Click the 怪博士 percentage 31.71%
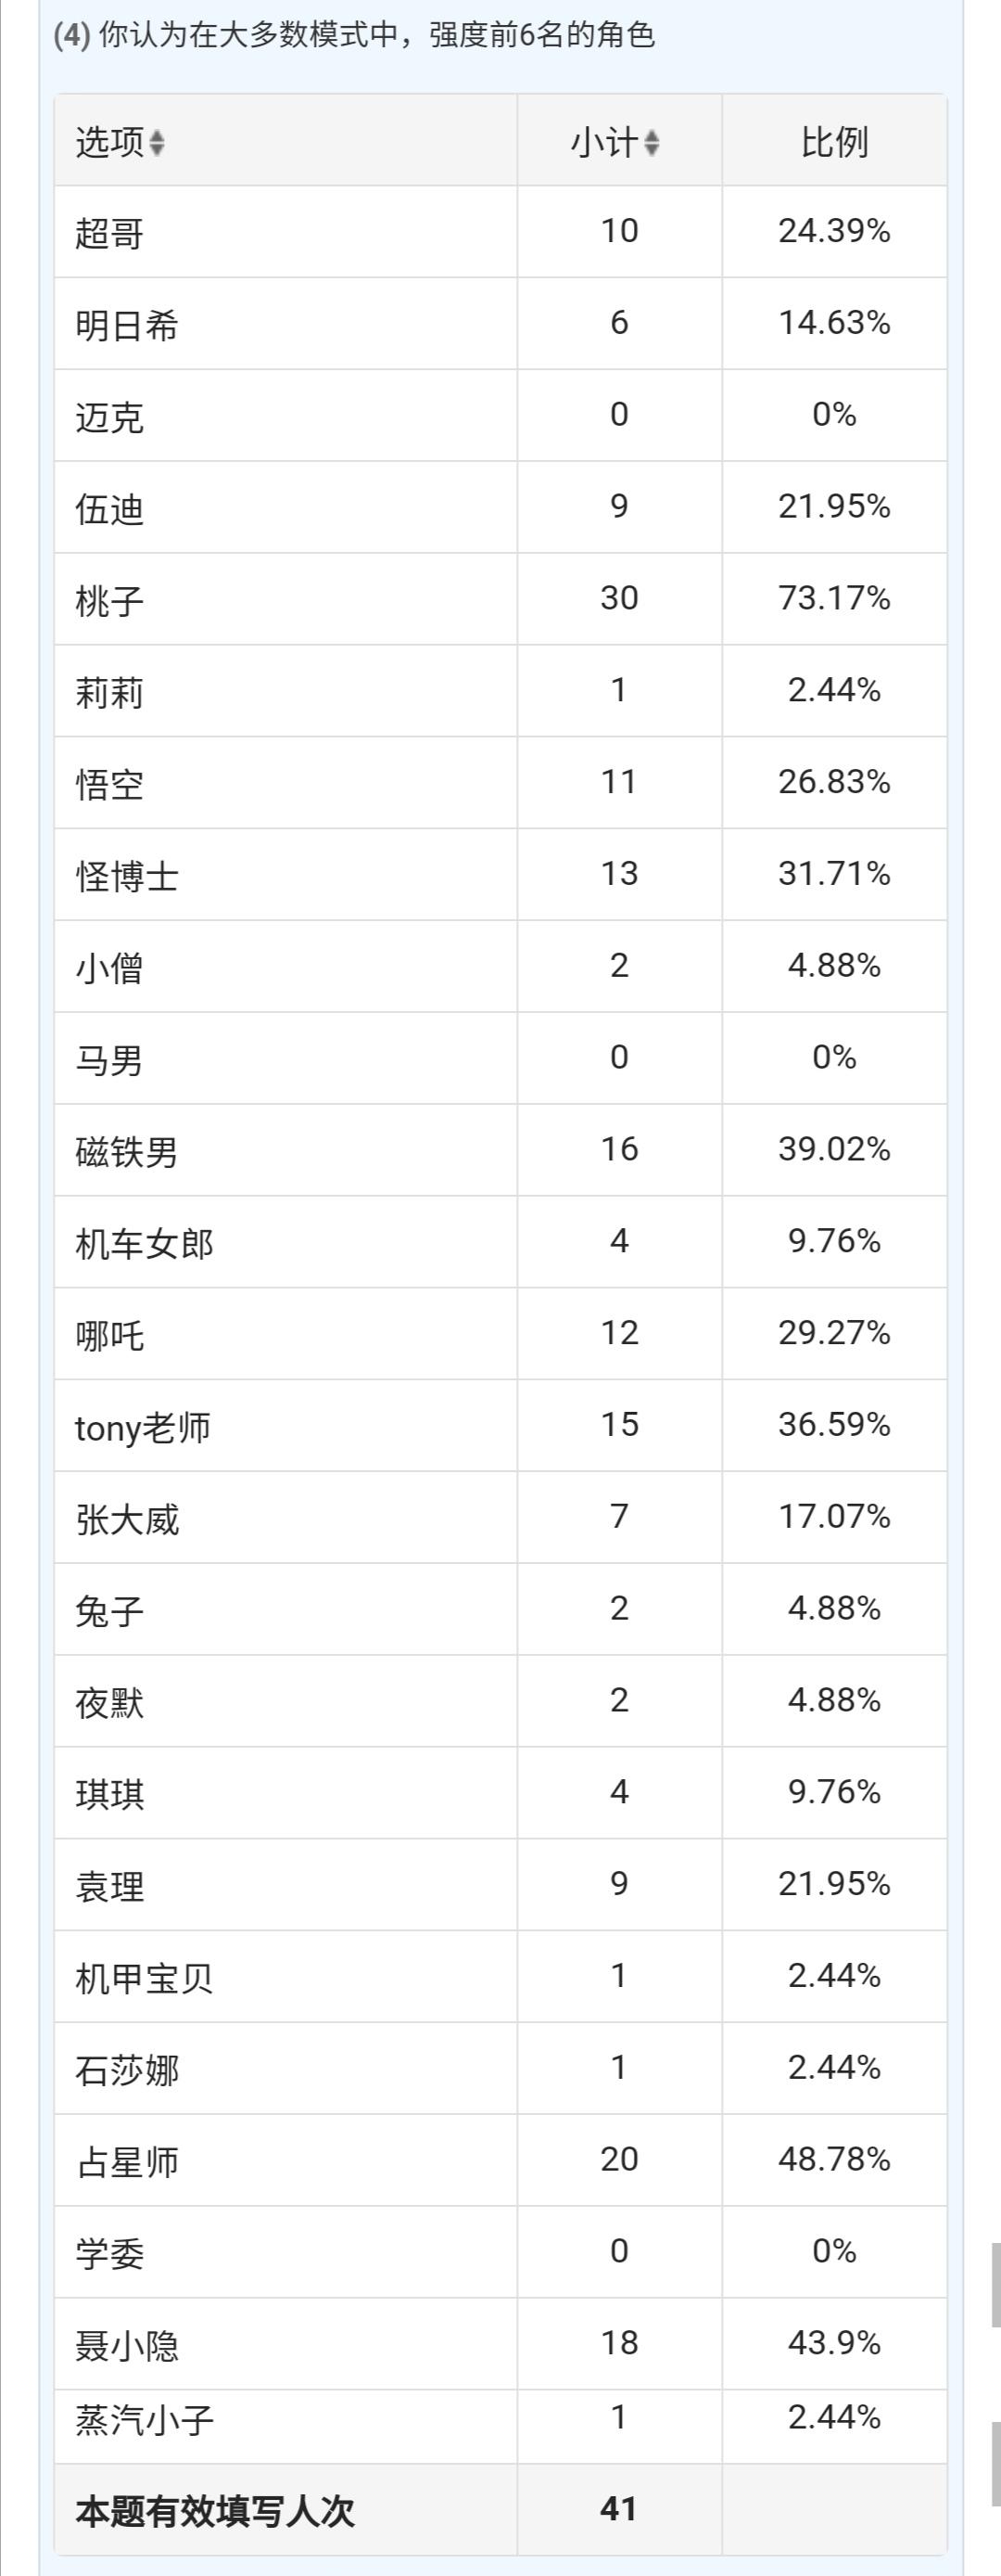1001x2576 pixels. tap(834, 874)
